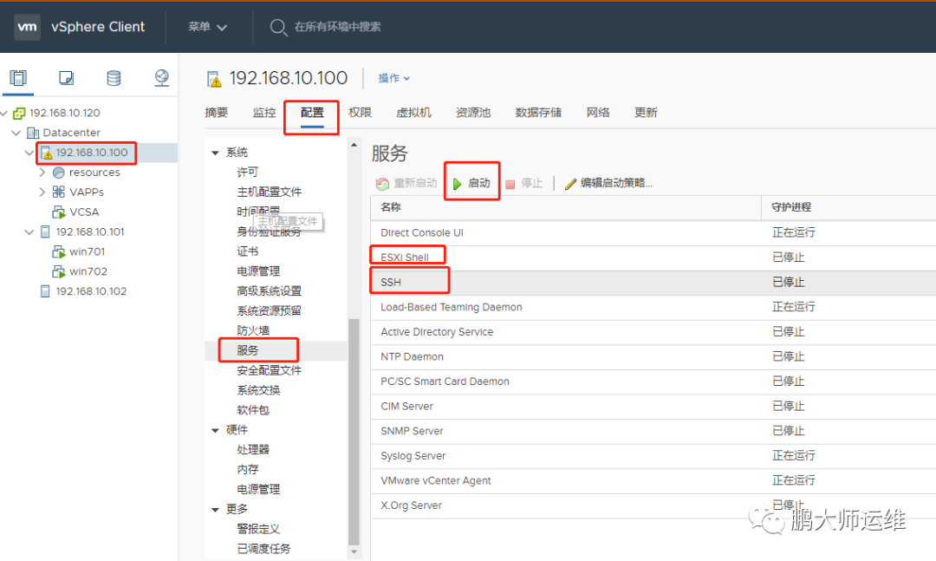Open 软件包 in settings list
936x561 pixels.
click(x=253, y=410)
